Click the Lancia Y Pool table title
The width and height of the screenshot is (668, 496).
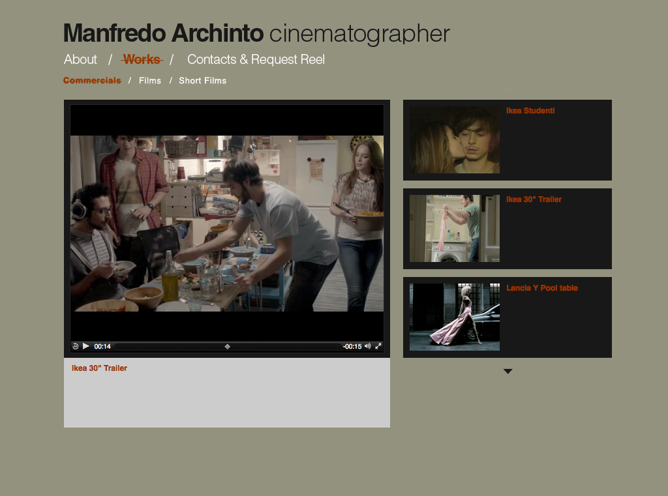point(542,288)
